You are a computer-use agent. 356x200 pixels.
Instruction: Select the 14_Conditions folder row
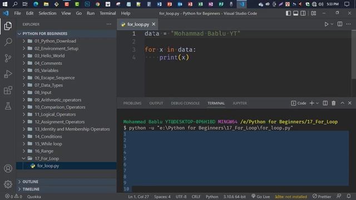[x=66, y=137]
